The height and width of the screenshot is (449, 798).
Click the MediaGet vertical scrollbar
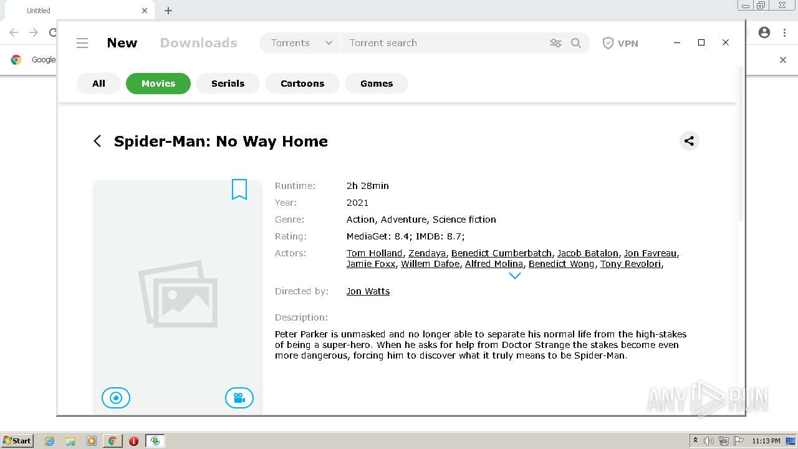coord(741,143)
